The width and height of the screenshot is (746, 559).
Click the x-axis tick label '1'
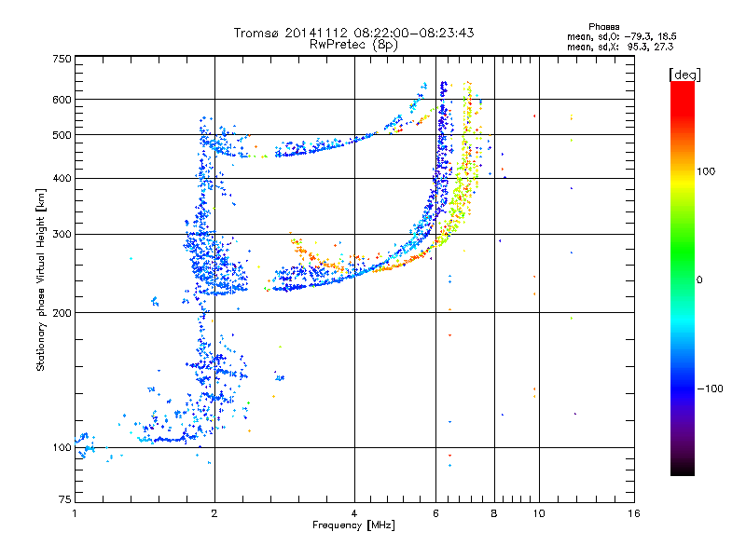pos(75,513)
